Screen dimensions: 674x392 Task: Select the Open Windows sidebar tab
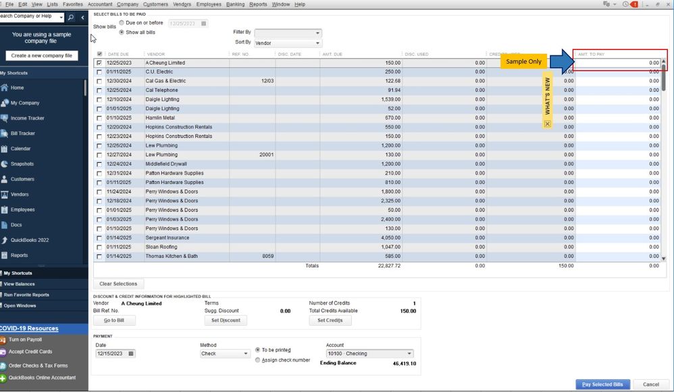[x=20, y=306]
